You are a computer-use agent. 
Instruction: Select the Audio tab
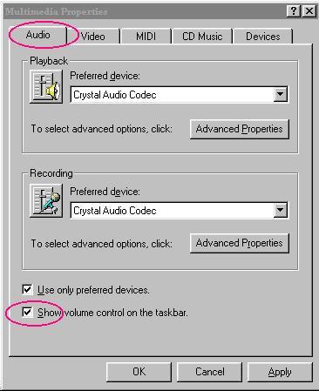pos(37,35)
